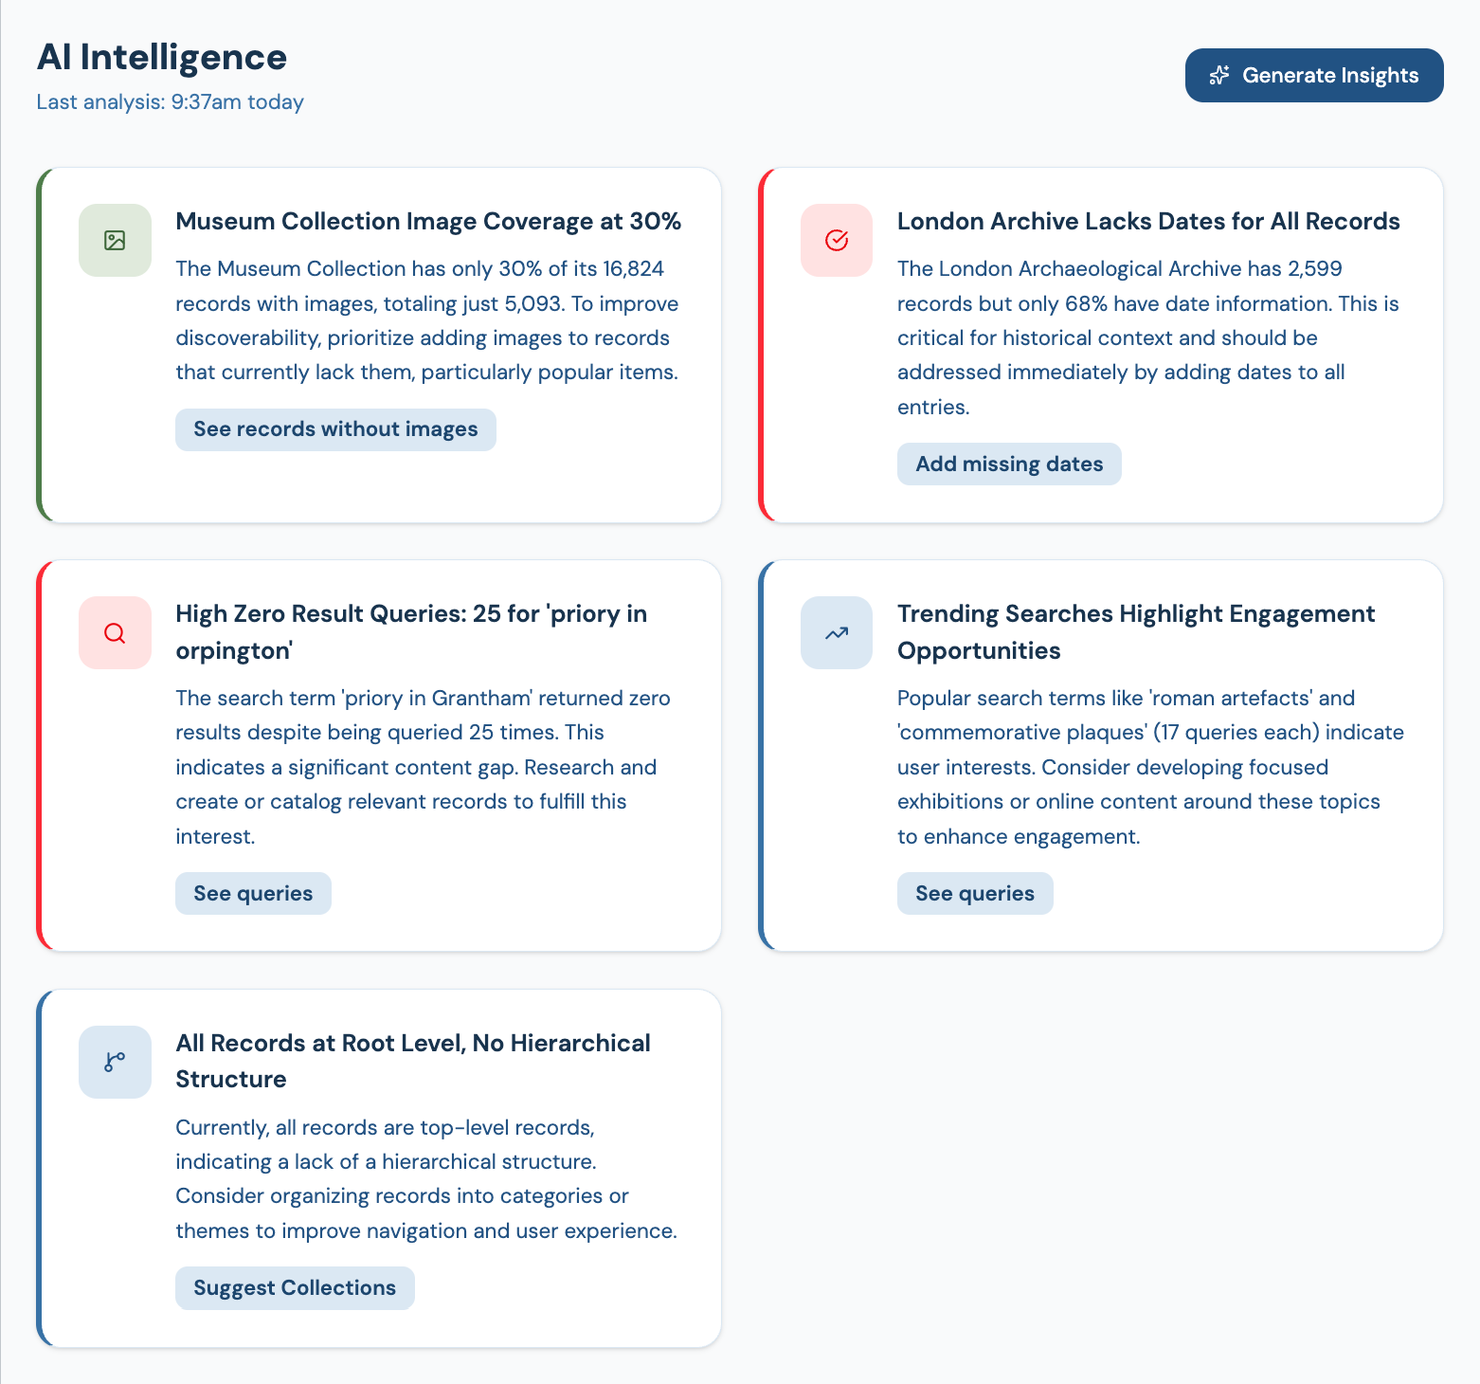Click the image icon on Museum Collection card

[115, 241]
